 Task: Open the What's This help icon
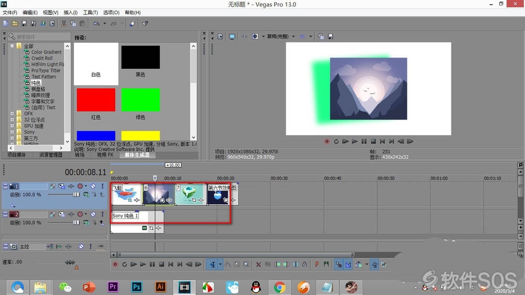click(145, 24)
